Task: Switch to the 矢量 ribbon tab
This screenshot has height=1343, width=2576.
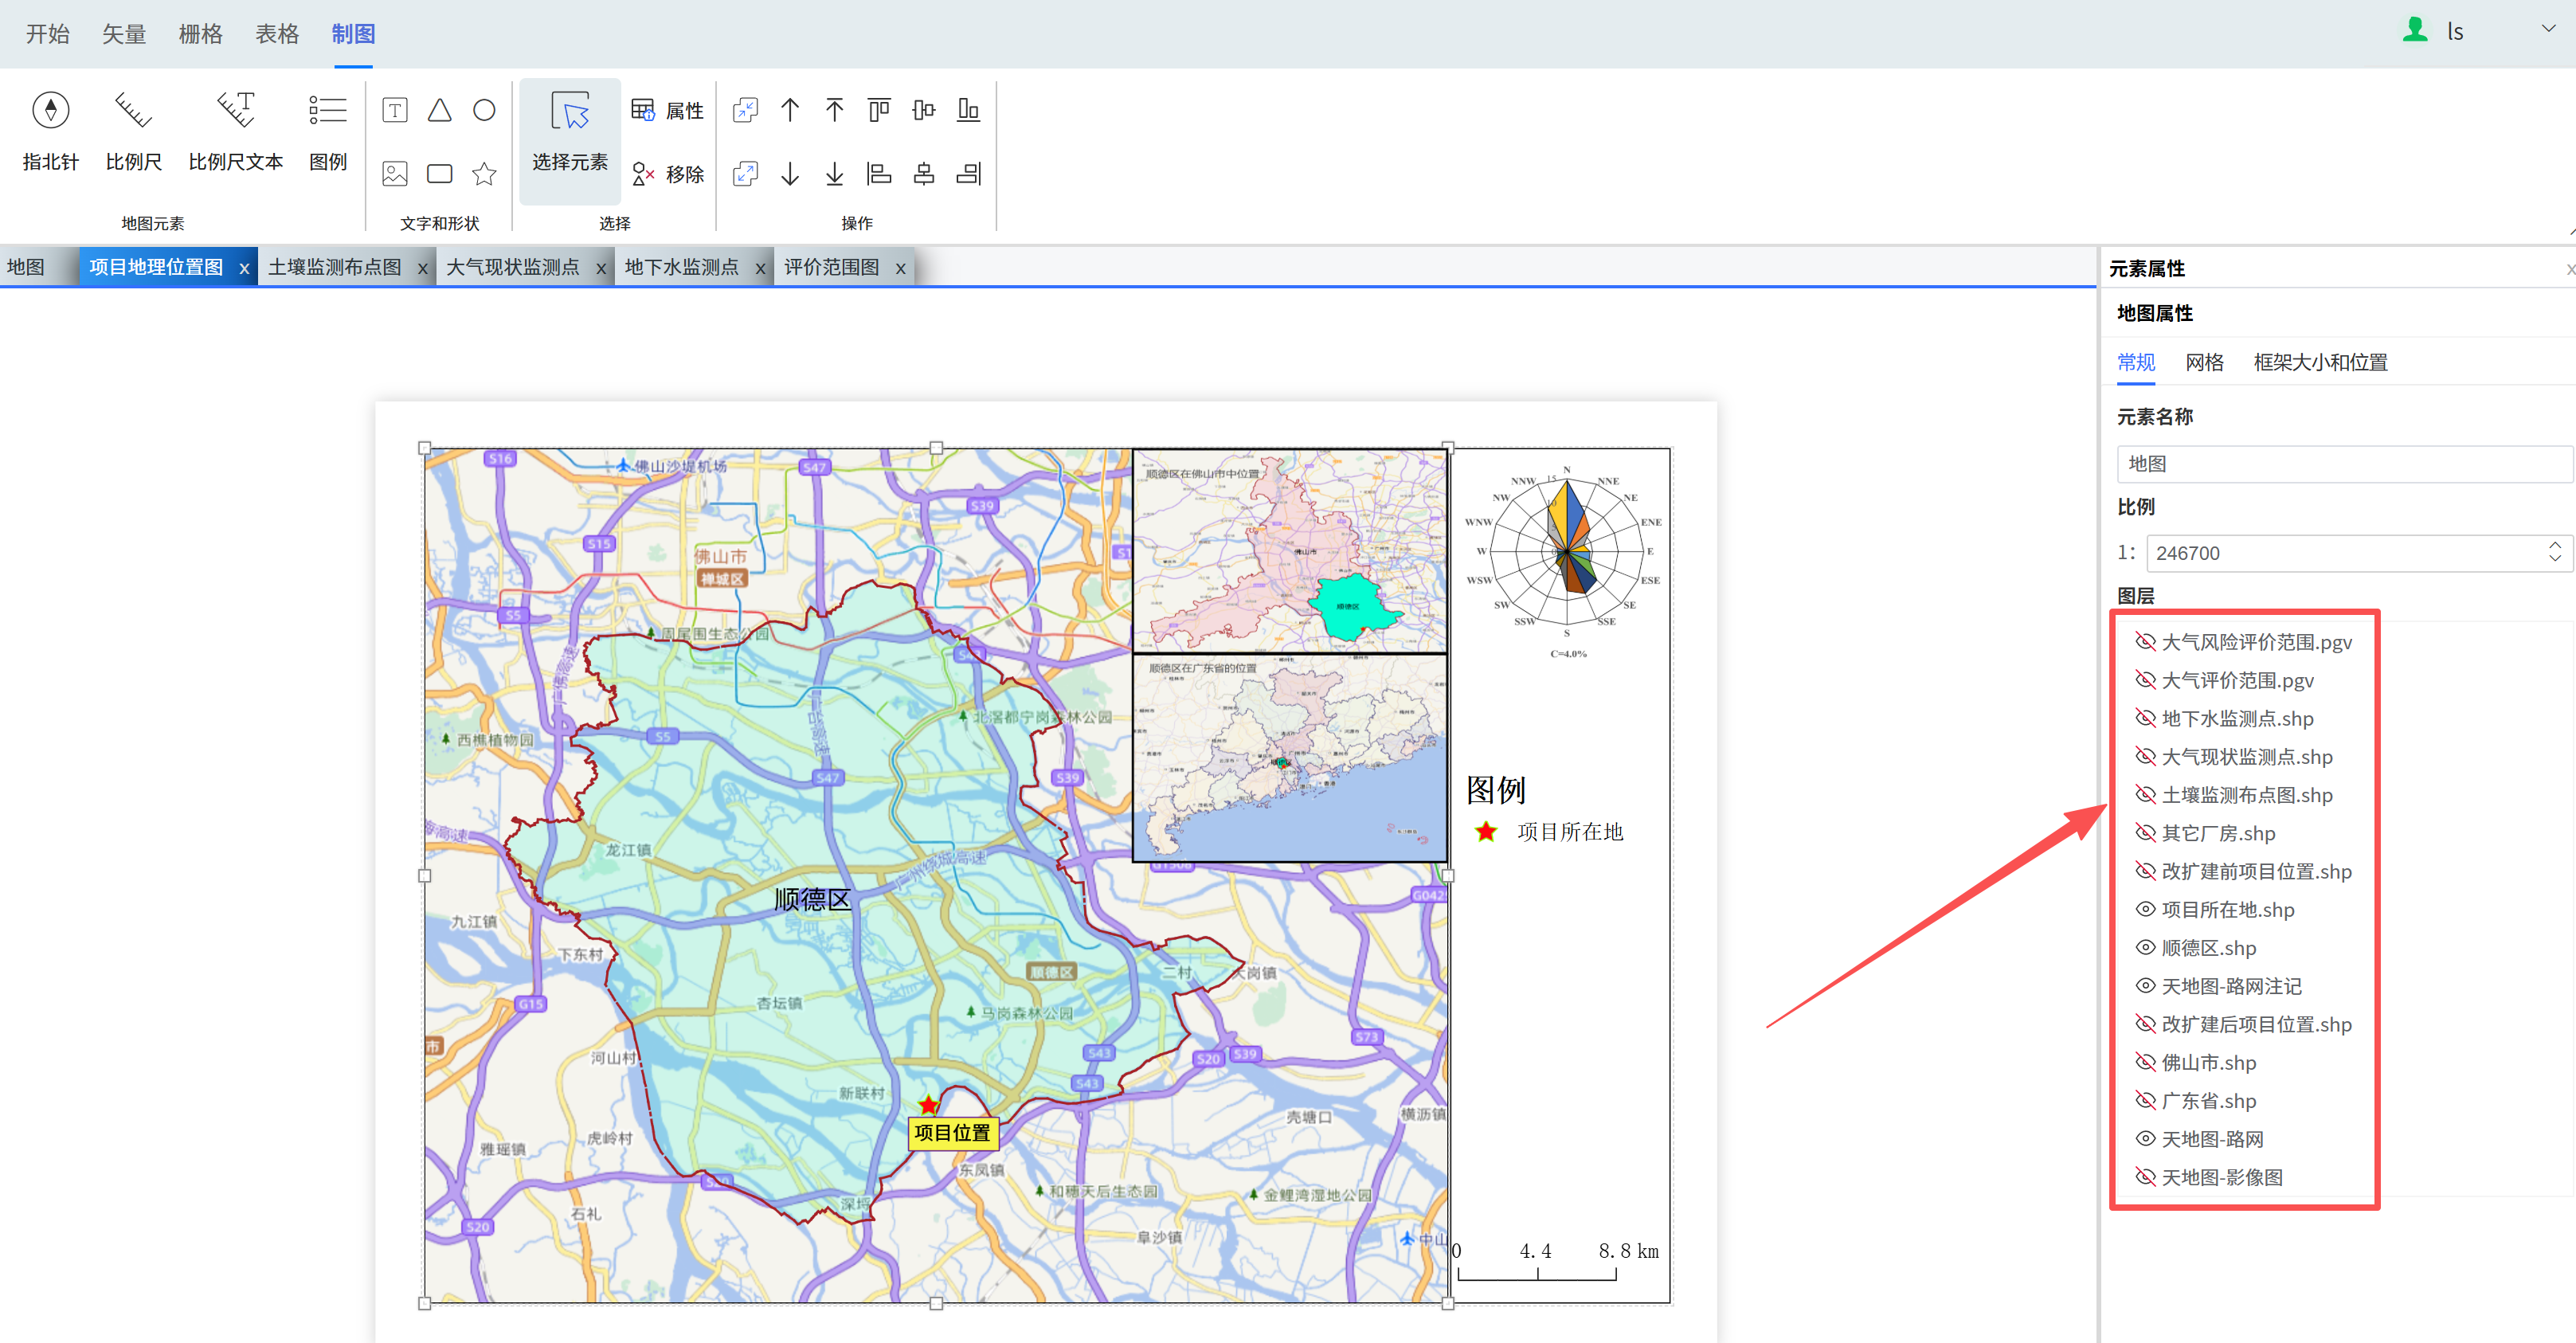Action: 124,34
